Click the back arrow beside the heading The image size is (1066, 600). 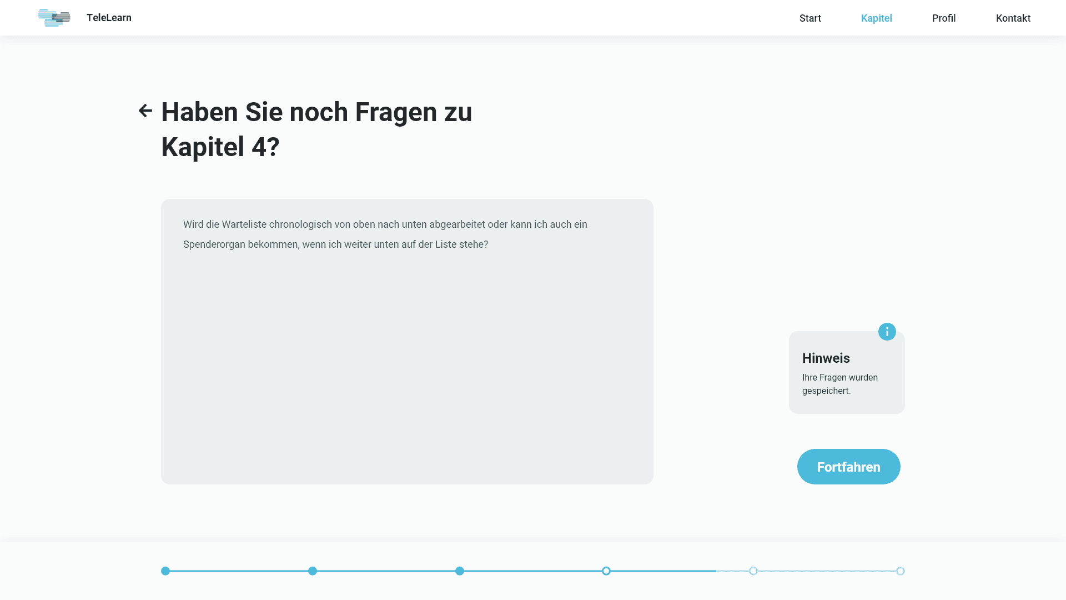(x=145, y=111)
